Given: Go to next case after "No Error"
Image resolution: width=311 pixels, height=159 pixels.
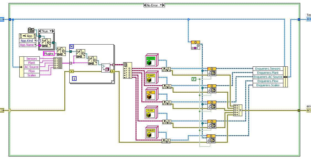Looking at the screenshot, I should [163, 5].
